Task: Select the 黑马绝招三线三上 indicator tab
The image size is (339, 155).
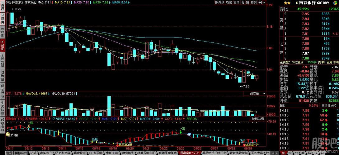Action: pos(214,153)
